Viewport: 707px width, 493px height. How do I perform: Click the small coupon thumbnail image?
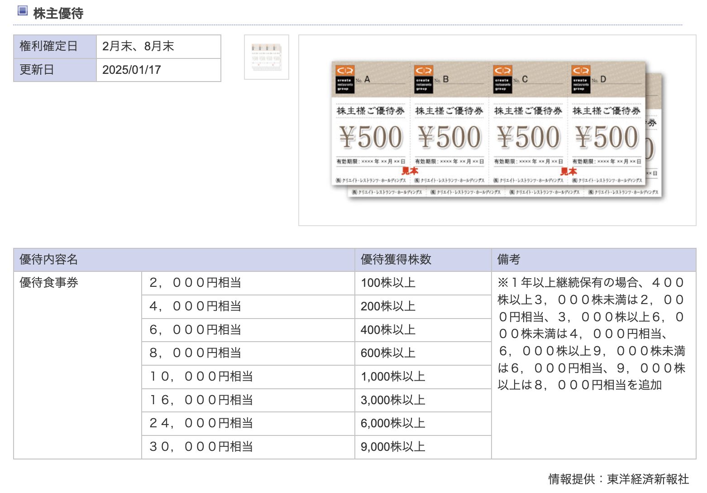[266, 57]
